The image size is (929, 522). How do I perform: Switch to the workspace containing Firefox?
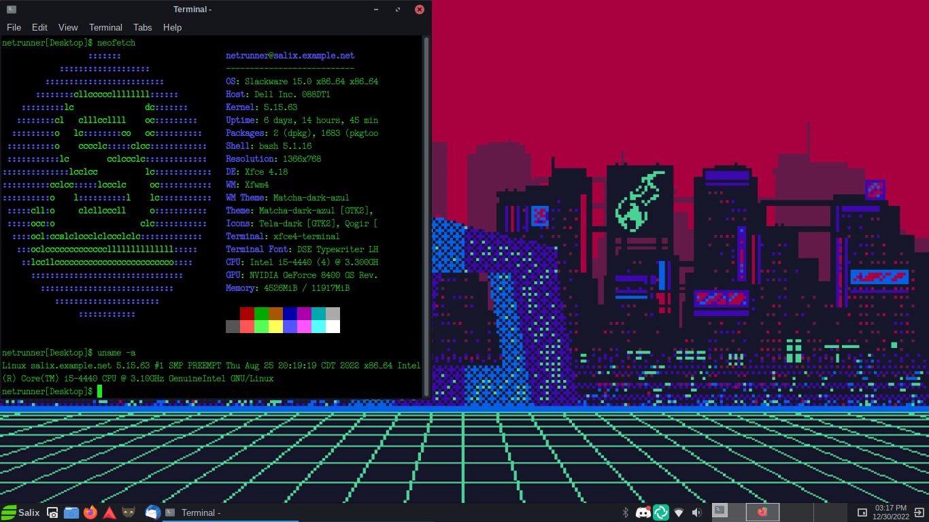762,512
